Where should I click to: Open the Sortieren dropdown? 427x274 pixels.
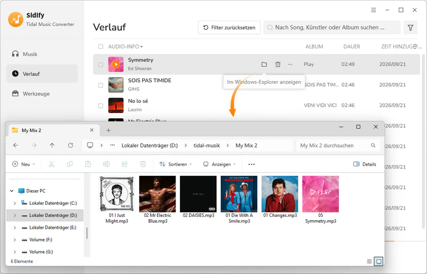coord(176,164)
